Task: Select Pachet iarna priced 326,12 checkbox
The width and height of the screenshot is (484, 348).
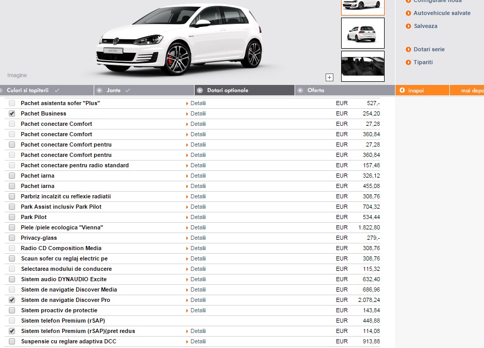Action: (x=12, y=176)
